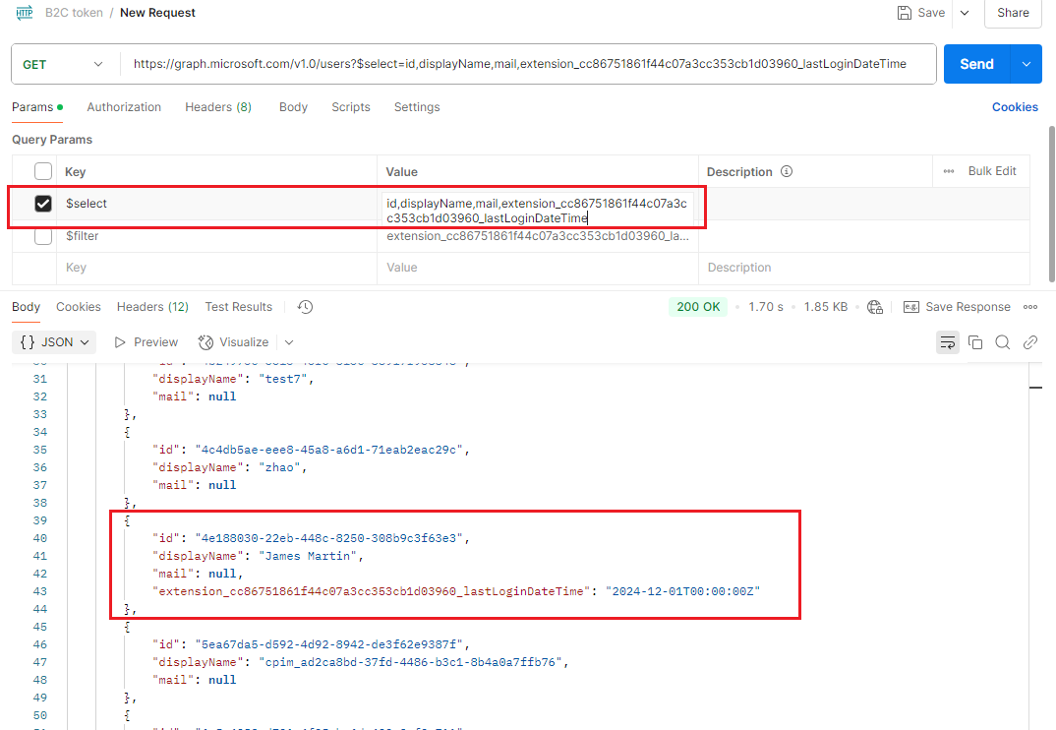Viewport: 1056px width, 730px height.
Task: Click the Send button
Action: [x=976, y=63]
